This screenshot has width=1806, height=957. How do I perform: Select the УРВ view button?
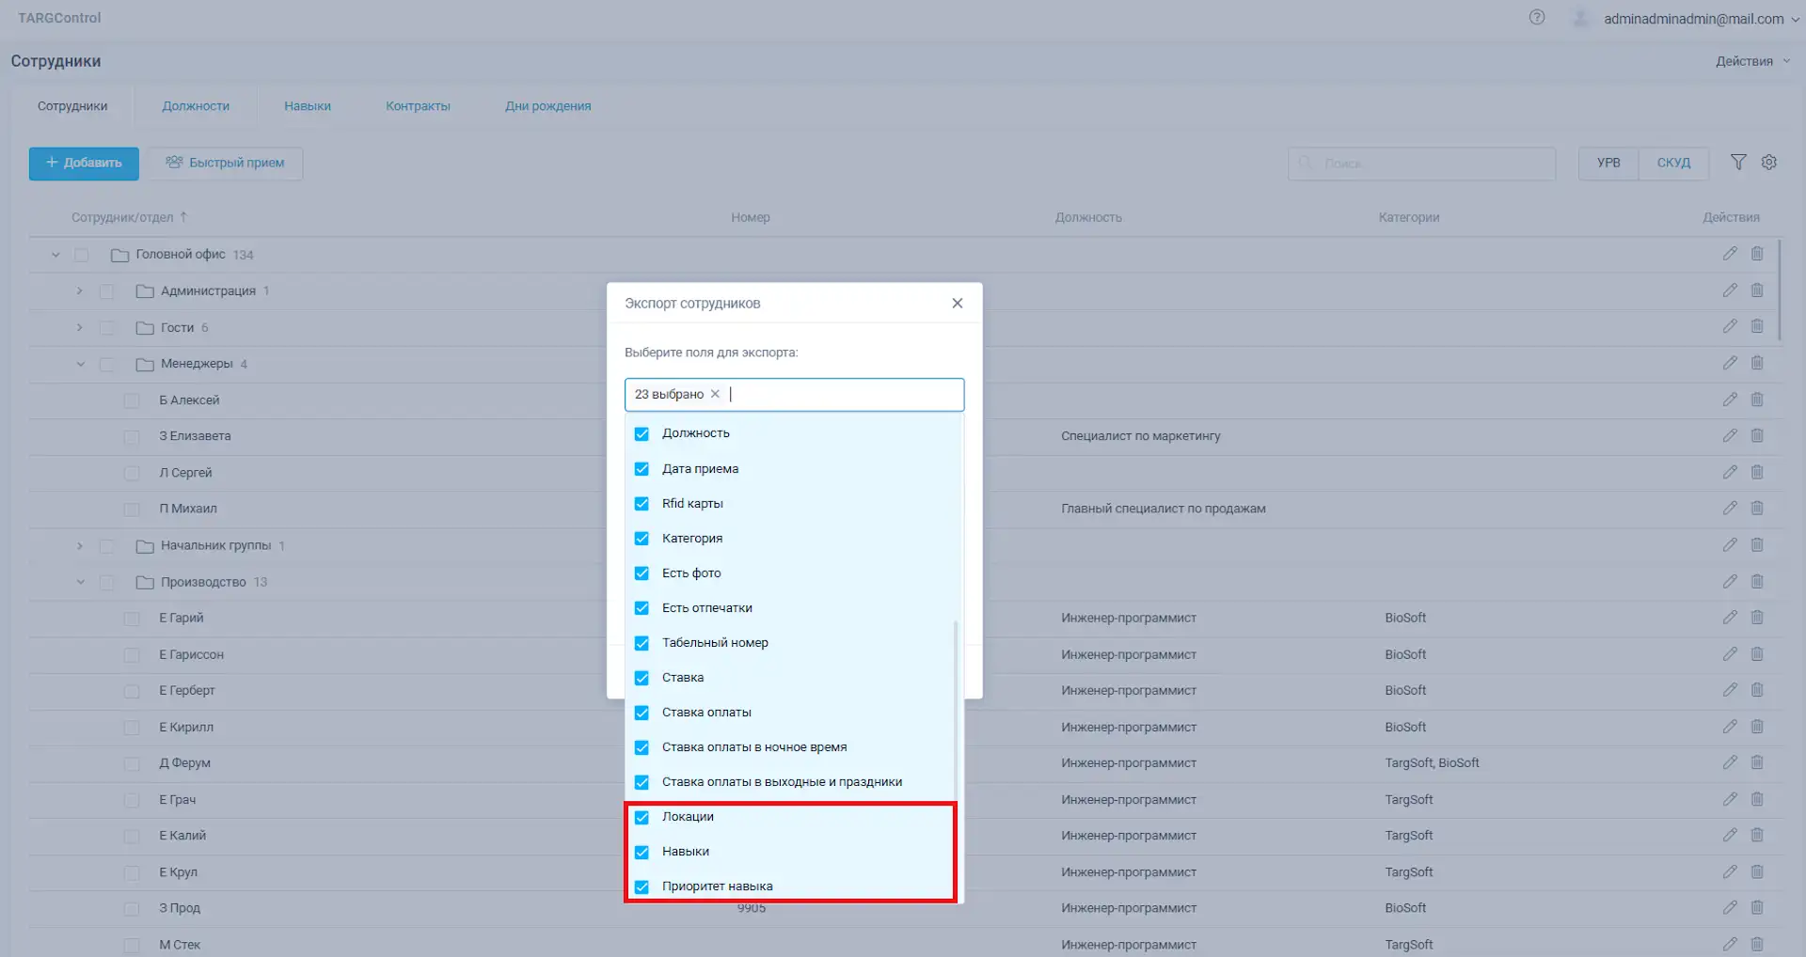point(1608,163)
